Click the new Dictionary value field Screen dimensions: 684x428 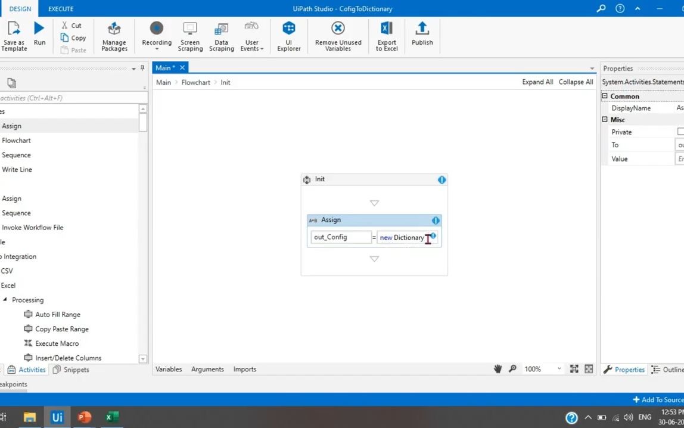pos(406,237)
